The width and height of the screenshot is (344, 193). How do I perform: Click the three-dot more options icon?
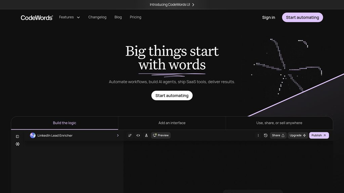click(258, 135)
